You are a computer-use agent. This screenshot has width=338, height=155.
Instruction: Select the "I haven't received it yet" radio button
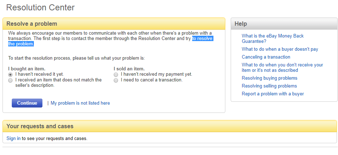pos(10,75)
